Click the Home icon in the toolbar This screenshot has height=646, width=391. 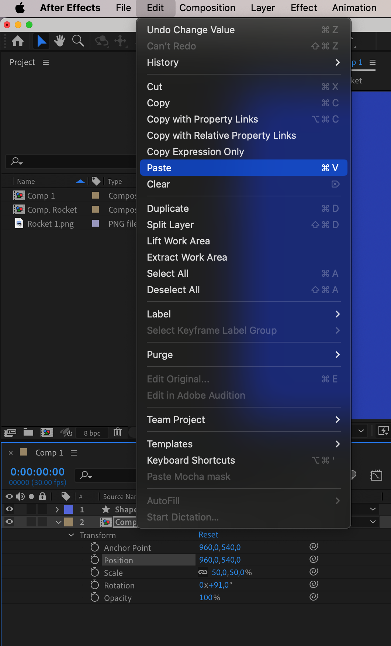click(x=18, y=41)
